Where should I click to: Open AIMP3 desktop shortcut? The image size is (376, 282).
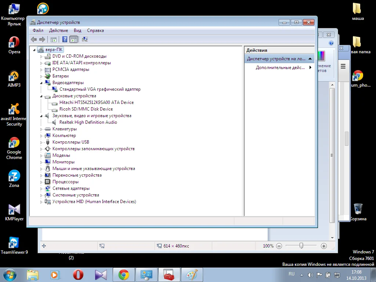(14, 79)
